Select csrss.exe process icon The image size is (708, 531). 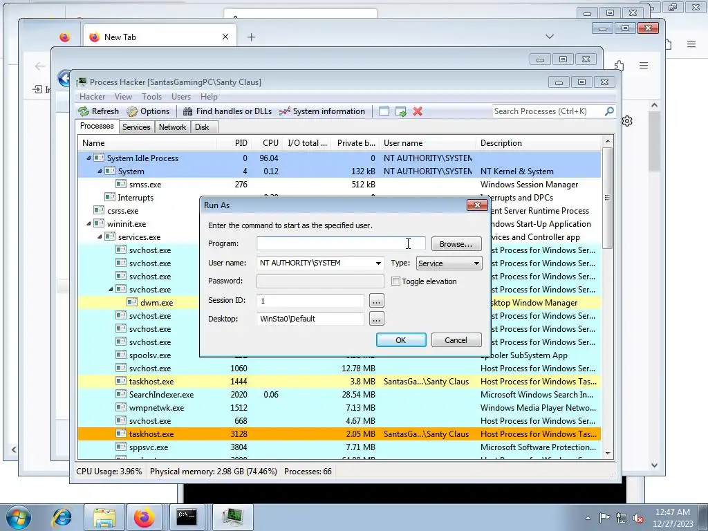[99, 210]
